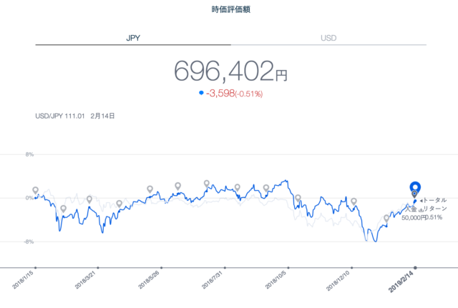Click the 時価評価額 heading
Screen dimensions: 458x308
pos(229,10)
